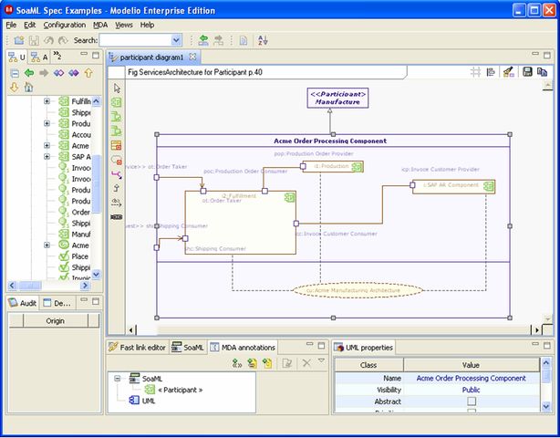The height and width of the screenshot is (438, 560).
Task: Click the sort A-Z toolbar icon
Action: tap(263, 40)
